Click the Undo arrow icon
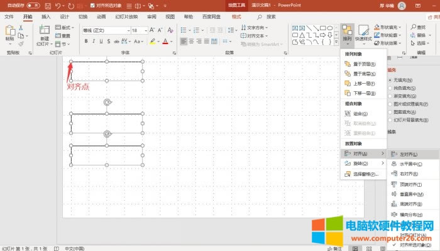Viewport: 440px width, 251px height. pos(58,6)
